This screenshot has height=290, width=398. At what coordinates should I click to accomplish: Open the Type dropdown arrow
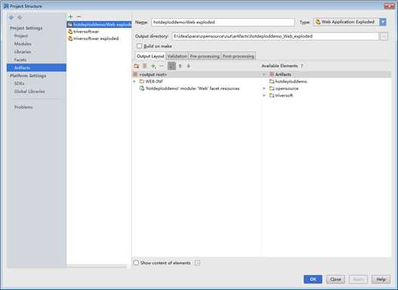tap(383, 22)
